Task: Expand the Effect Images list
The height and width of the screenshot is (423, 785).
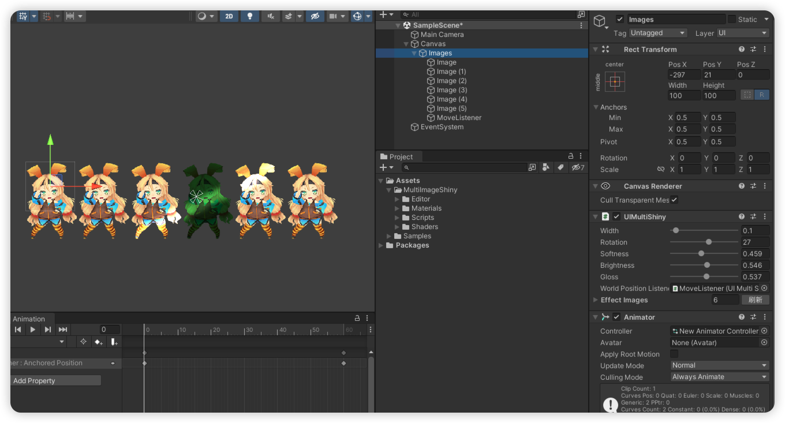Action: point(596,300)
